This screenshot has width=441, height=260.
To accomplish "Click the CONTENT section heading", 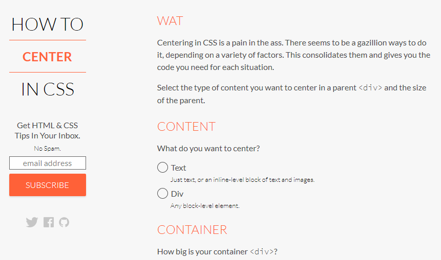I will (x=186, y=127).
